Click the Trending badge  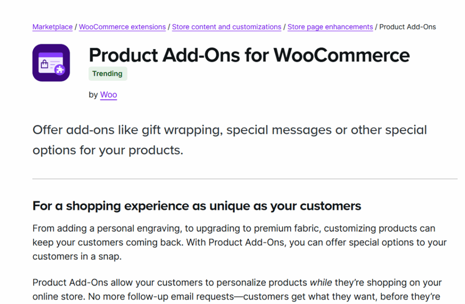pos(108,74)
